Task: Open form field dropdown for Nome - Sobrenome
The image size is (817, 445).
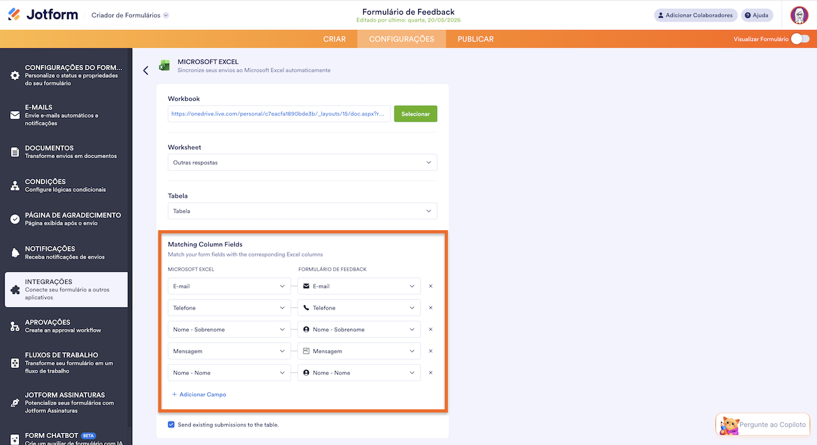Action: coord(359,330)
